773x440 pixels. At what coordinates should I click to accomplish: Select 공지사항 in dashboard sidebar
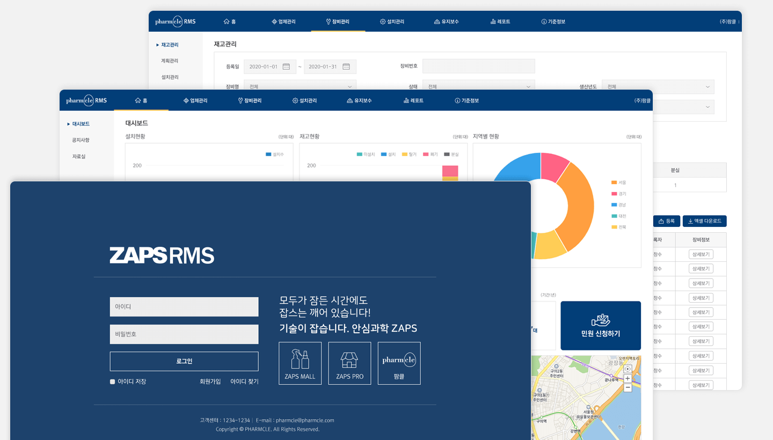(81, 140)
